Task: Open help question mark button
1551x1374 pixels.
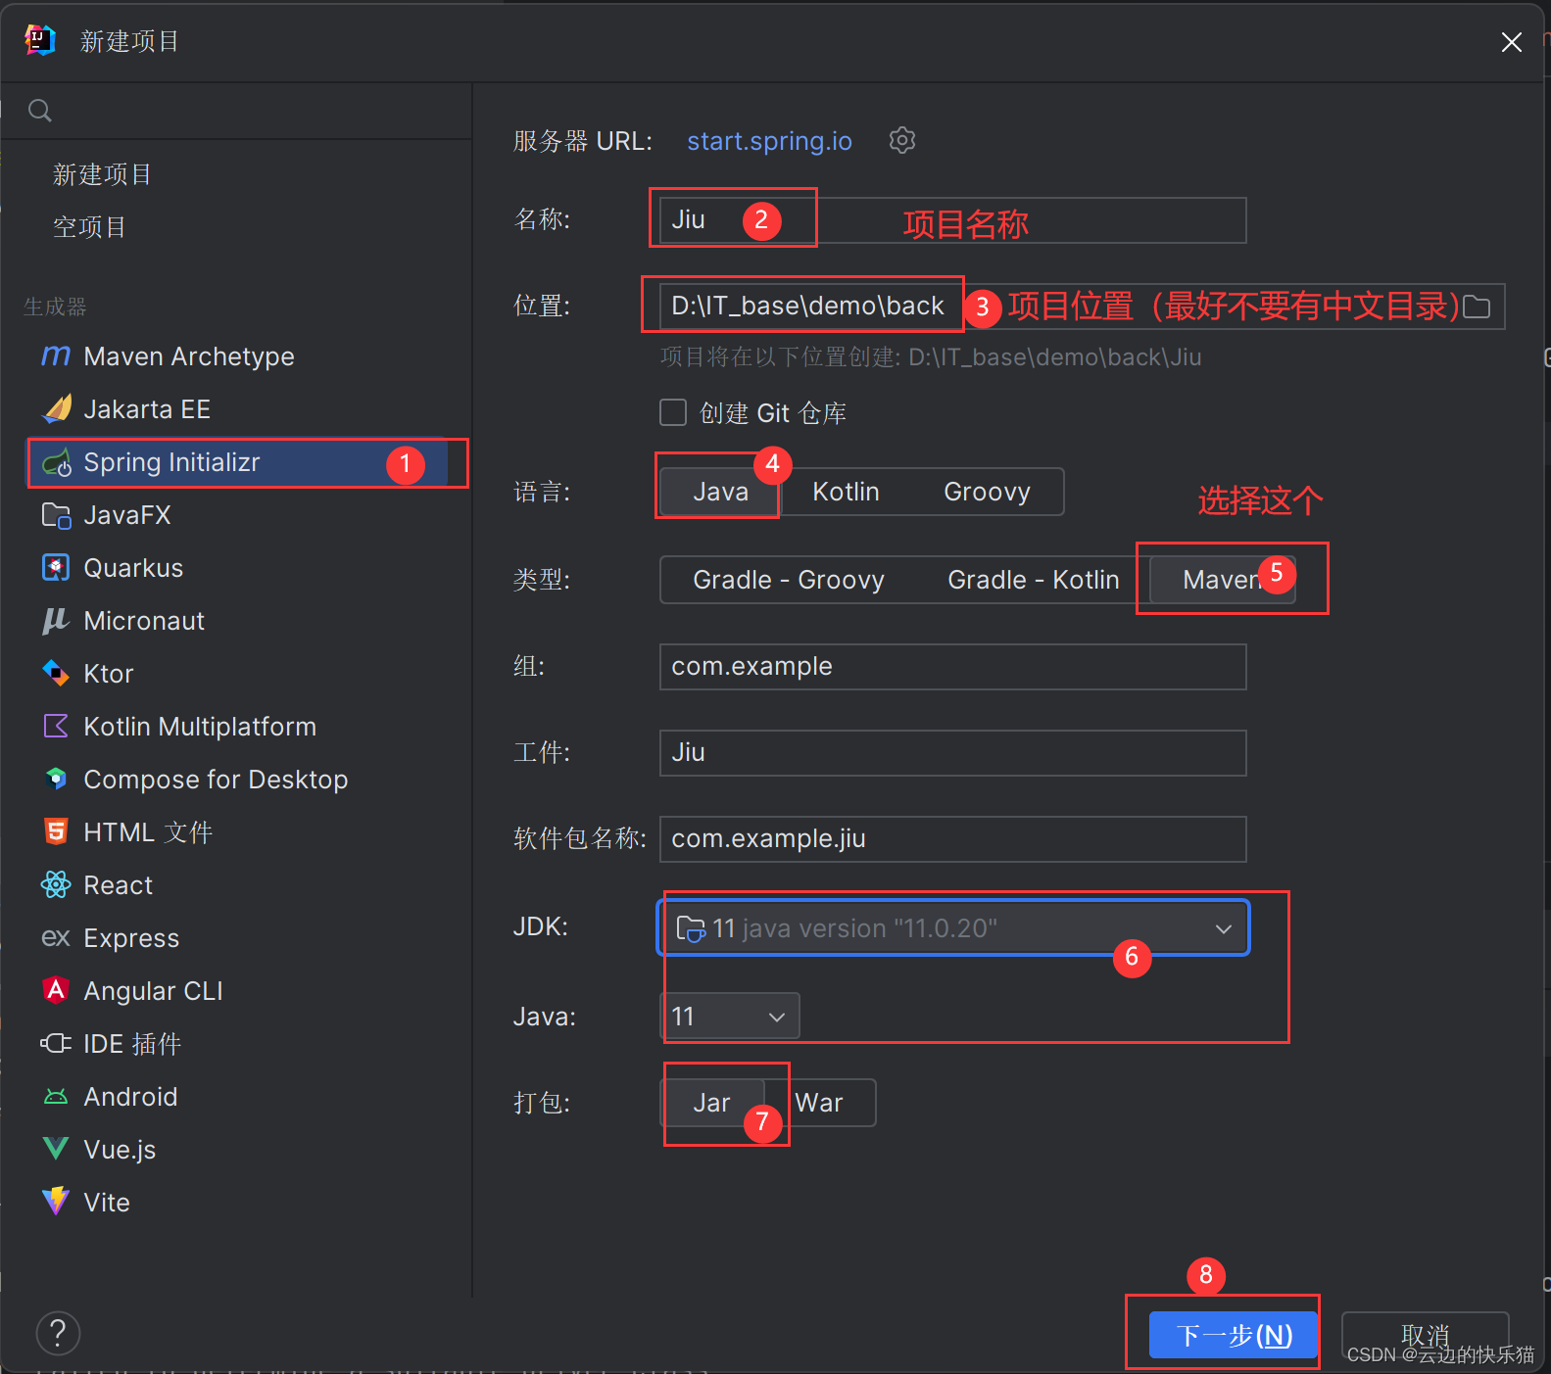Action: coord(58,1333)
